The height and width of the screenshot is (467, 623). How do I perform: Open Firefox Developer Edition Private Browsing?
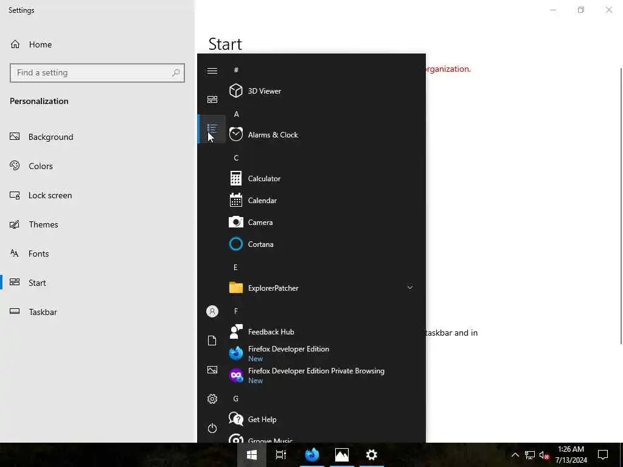coord(322,375)
